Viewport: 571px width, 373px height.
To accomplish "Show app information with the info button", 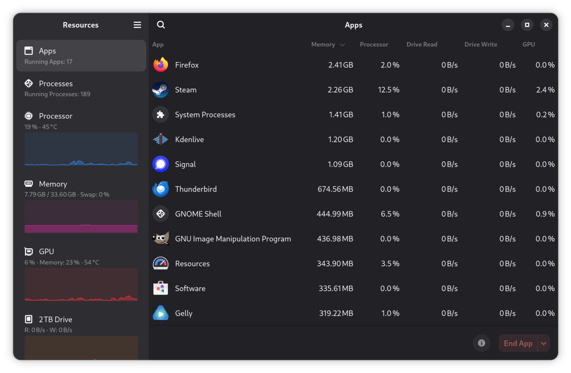I will (481, 343).
